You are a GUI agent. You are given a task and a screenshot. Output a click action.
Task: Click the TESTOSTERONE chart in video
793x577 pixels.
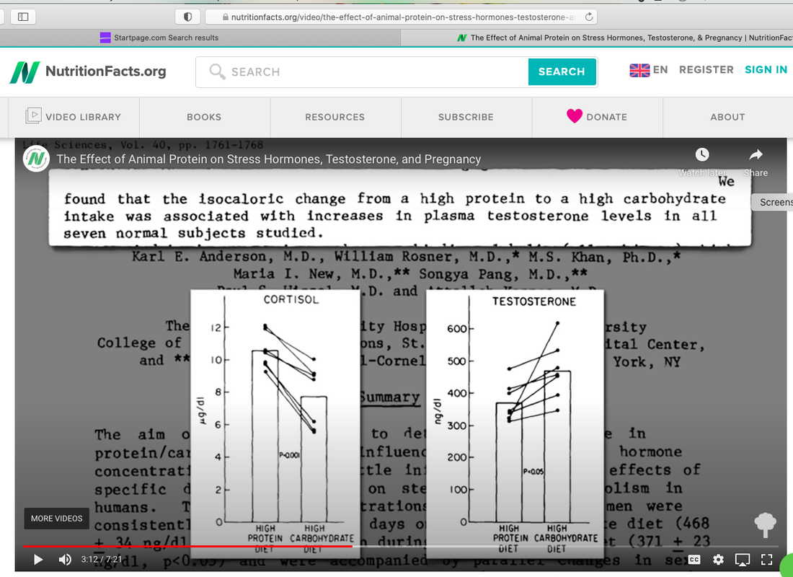pyautogui.click(x=515, y=423)
